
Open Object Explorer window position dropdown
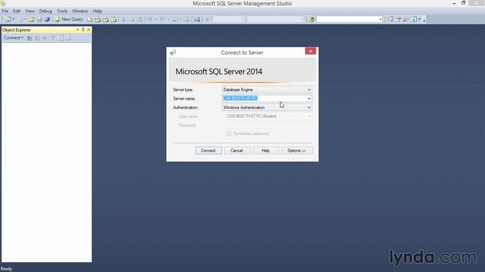click(78, 29)
